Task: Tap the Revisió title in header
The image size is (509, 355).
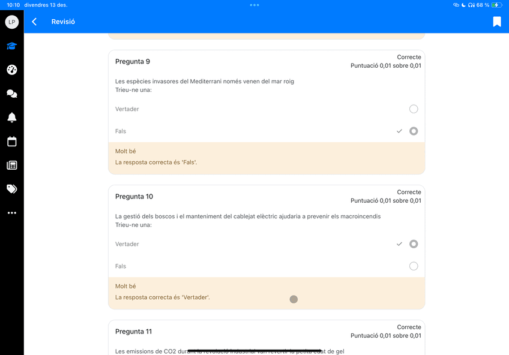Action: pyautogui.click(x=63, y=22)
